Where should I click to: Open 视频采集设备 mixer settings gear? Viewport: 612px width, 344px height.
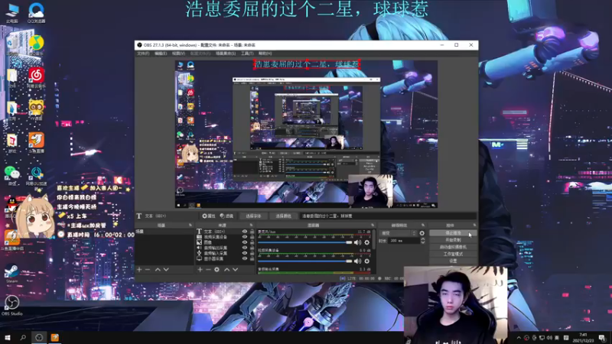[x=367, y=261]
